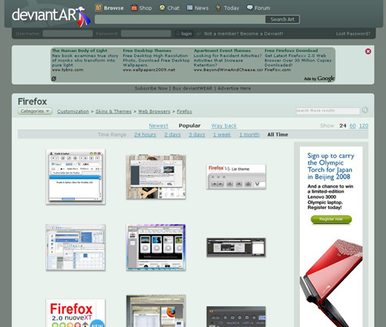Open the Forum section
This screenshot has width=386, height=327.
pos(262,8)
